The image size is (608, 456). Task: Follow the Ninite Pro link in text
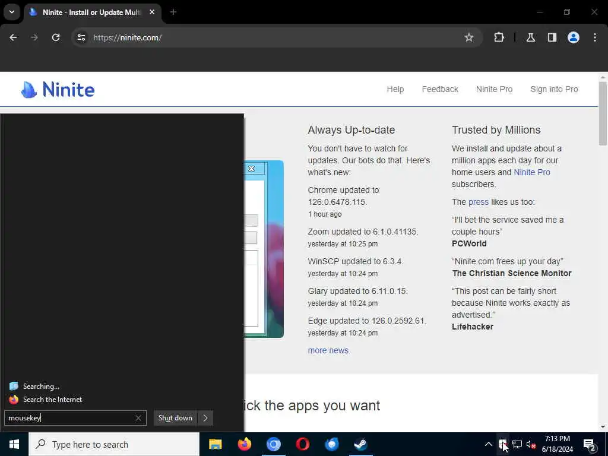pyautogui.click(x=531, y=172)
